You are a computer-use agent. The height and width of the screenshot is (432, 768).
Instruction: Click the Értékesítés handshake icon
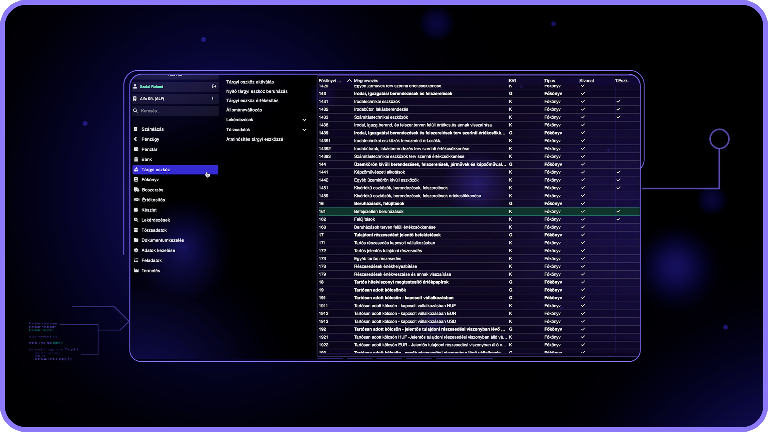click(x=136, y=200)
